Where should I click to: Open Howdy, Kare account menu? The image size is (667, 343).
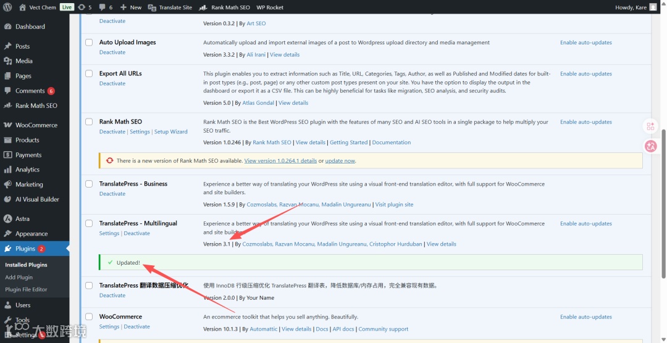(636, 7)
